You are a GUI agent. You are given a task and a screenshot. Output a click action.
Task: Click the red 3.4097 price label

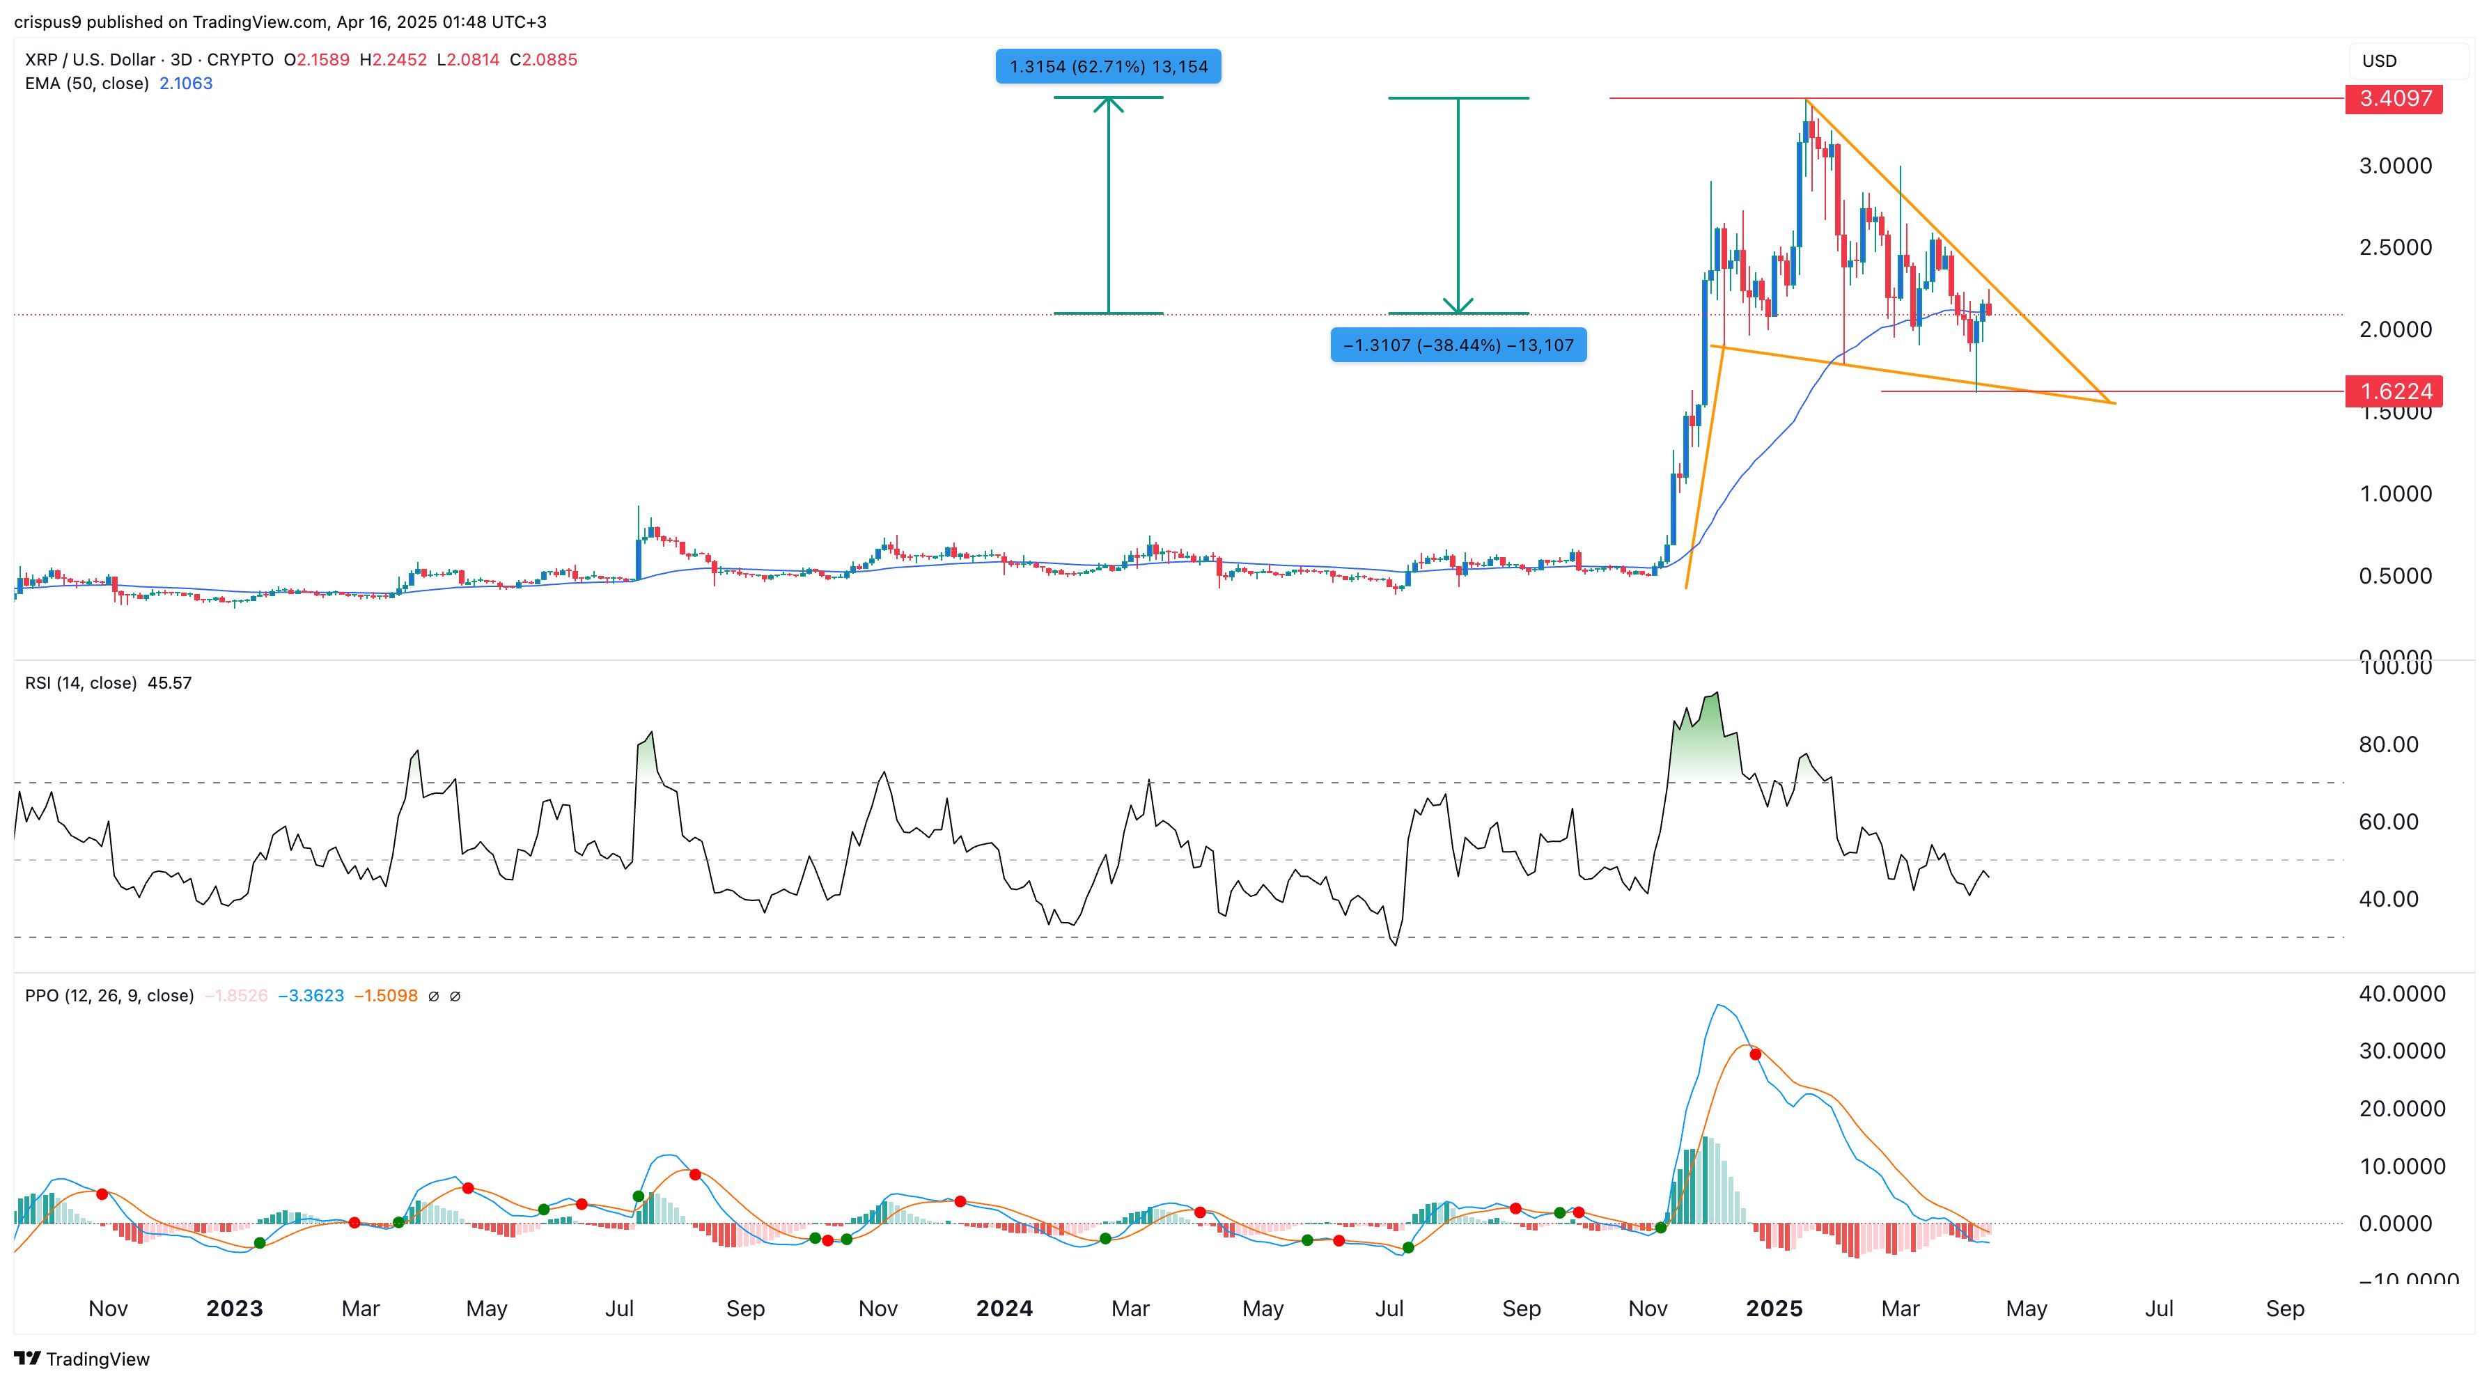click(2394, 99)
